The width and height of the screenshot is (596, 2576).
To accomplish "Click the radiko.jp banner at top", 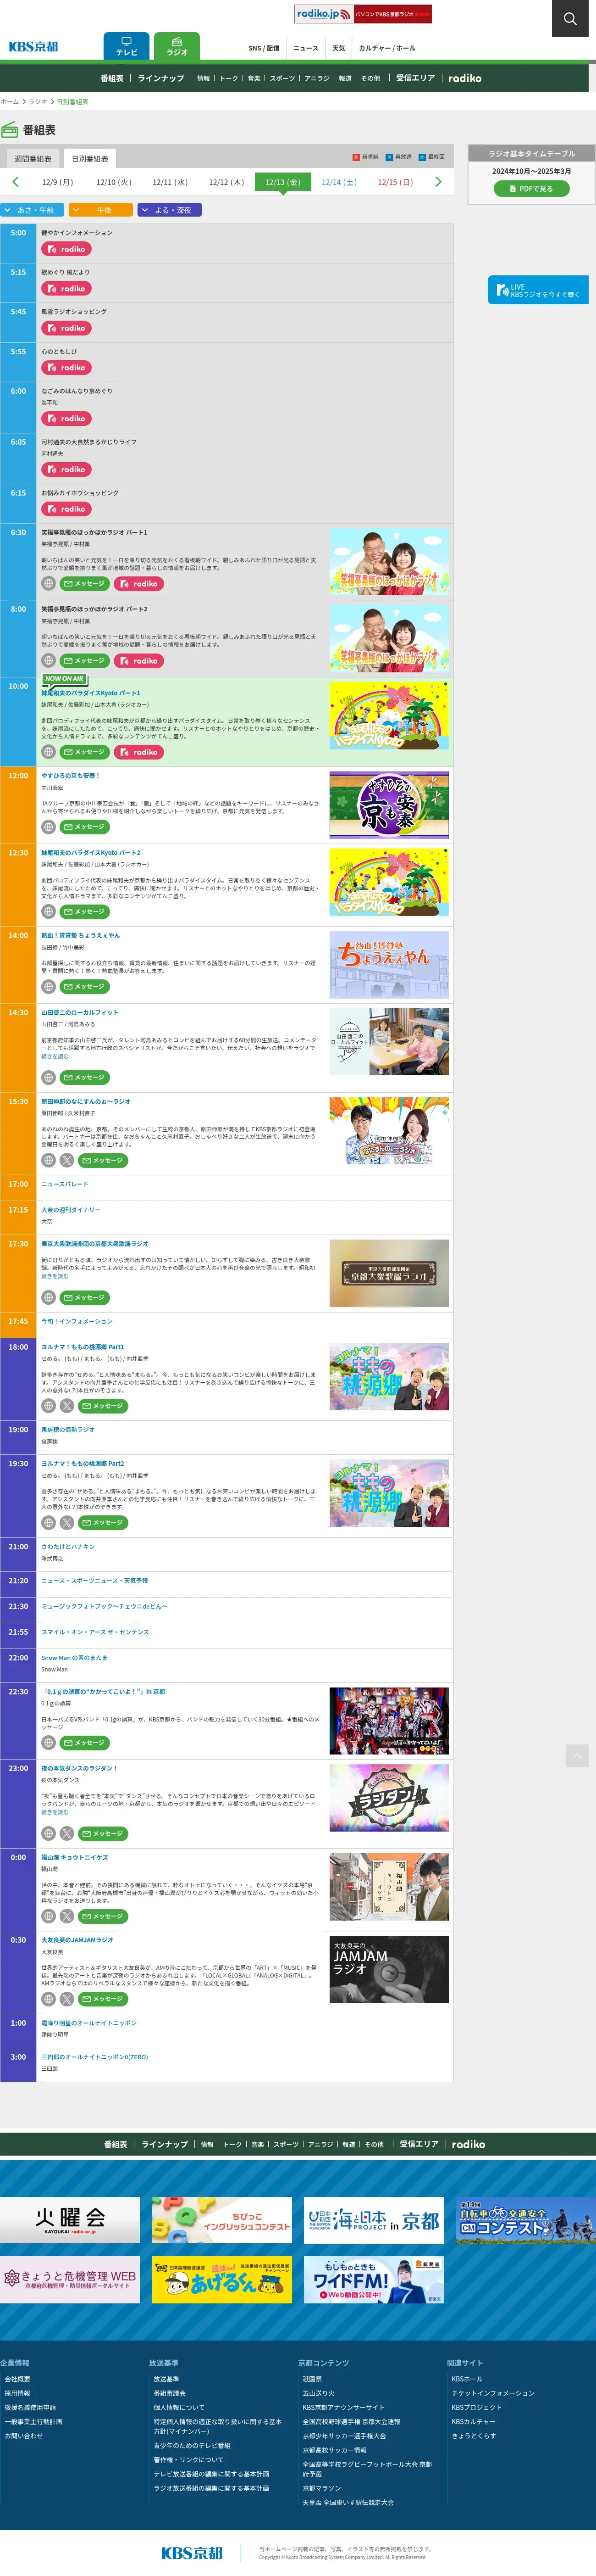I will coord(364,14).
